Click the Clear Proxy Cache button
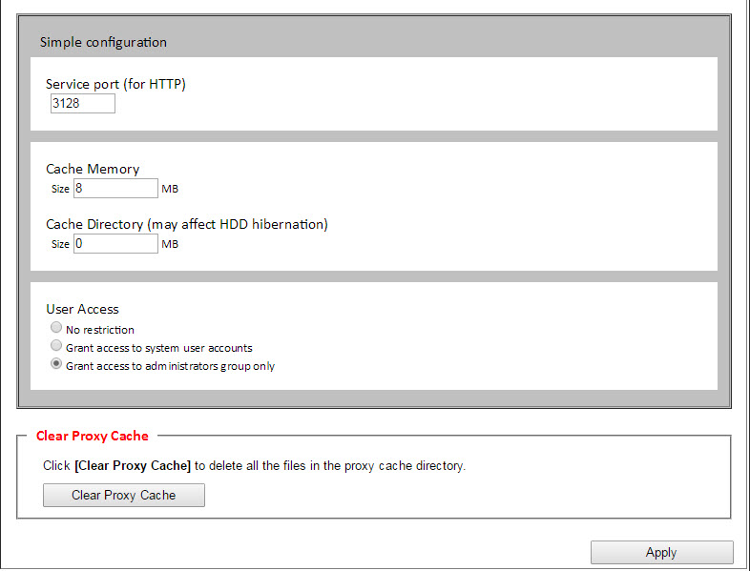750x571 pixels. pyautogui.click(x=124, y=495)
